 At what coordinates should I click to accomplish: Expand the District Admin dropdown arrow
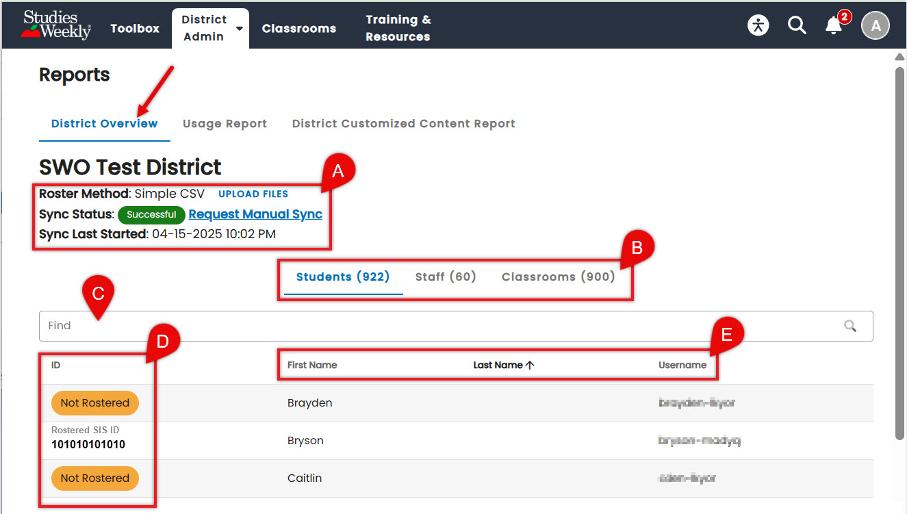(x=240, y=29)
